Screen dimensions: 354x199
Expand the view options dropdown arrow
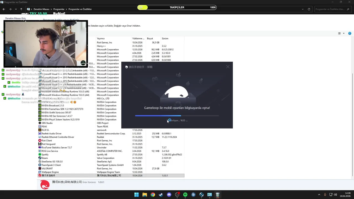tap(344, 33)
